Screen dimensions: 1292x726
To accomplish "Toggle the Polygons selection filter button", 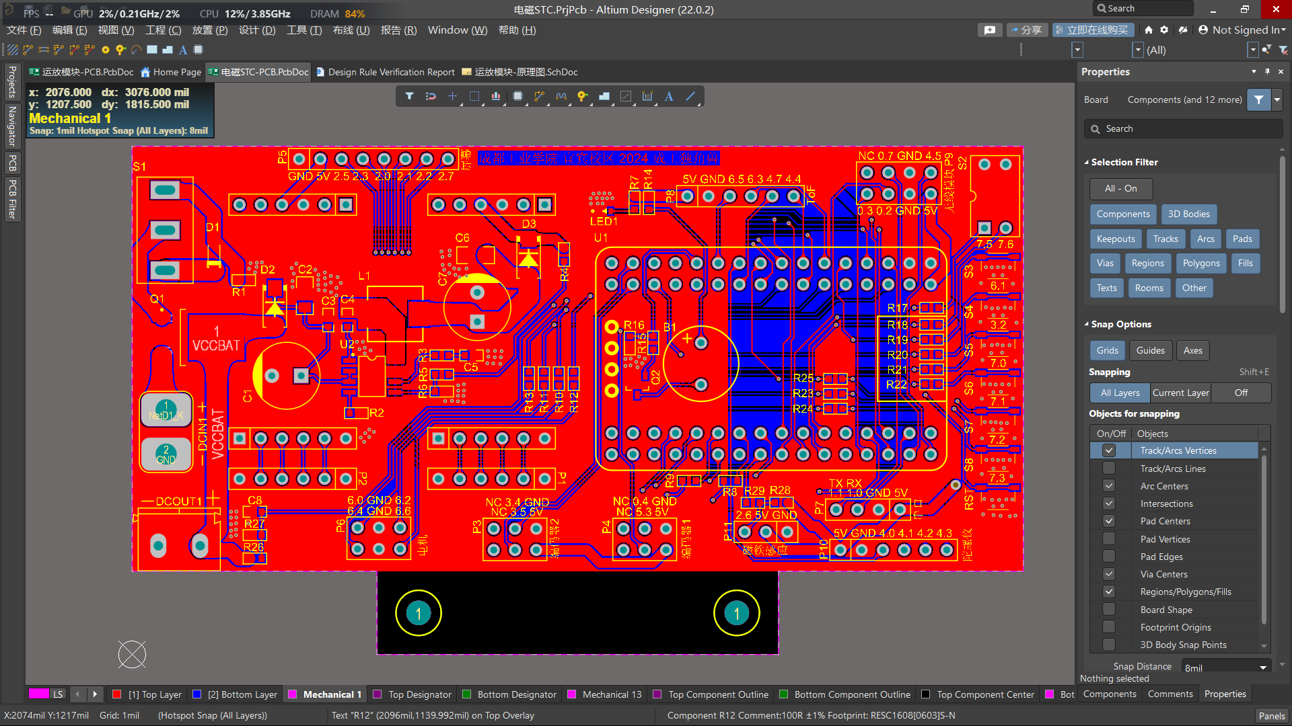I will tap(1200, 264).
